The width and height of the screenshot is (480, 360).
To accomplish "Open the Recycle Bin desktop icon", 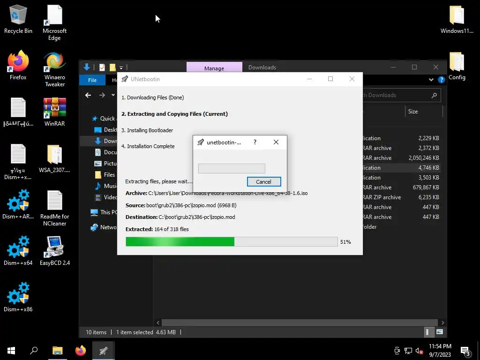I will 18,19.
